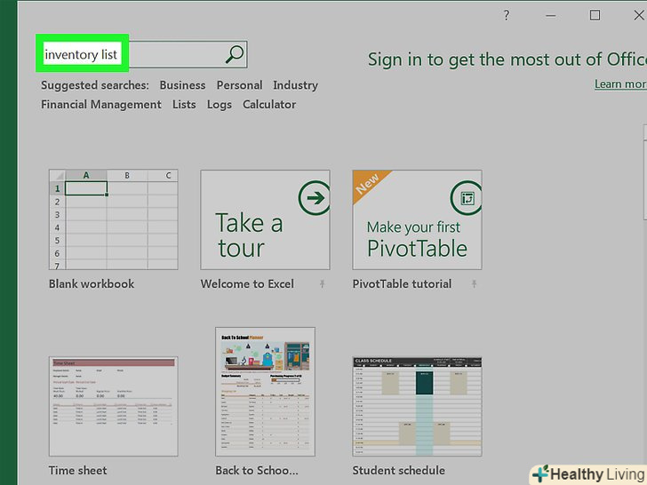This screenshot has height=485, width=647.
Task: Click the PivotTable tutorial label
Action: tap(402, 284)
